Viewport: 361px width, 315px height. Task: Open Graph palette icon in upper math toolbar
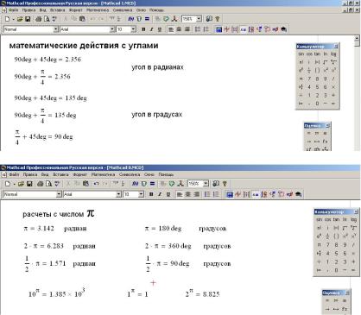click(x=226, y=29)
